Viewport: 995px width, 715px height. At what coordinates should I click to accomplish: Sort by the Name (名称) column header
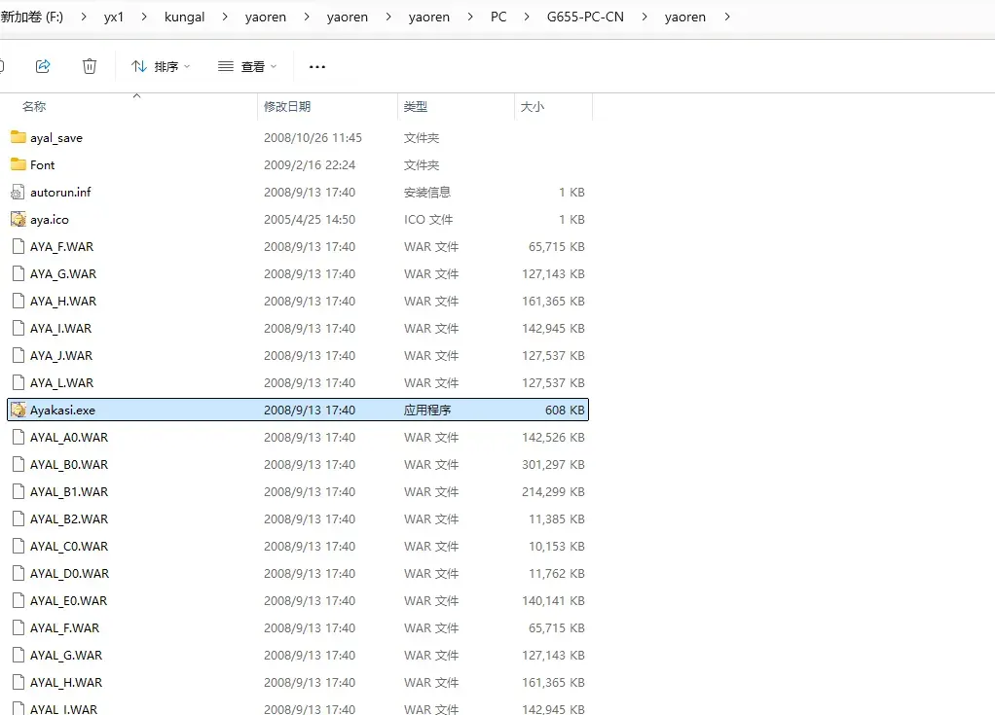[x=34, y=106]
